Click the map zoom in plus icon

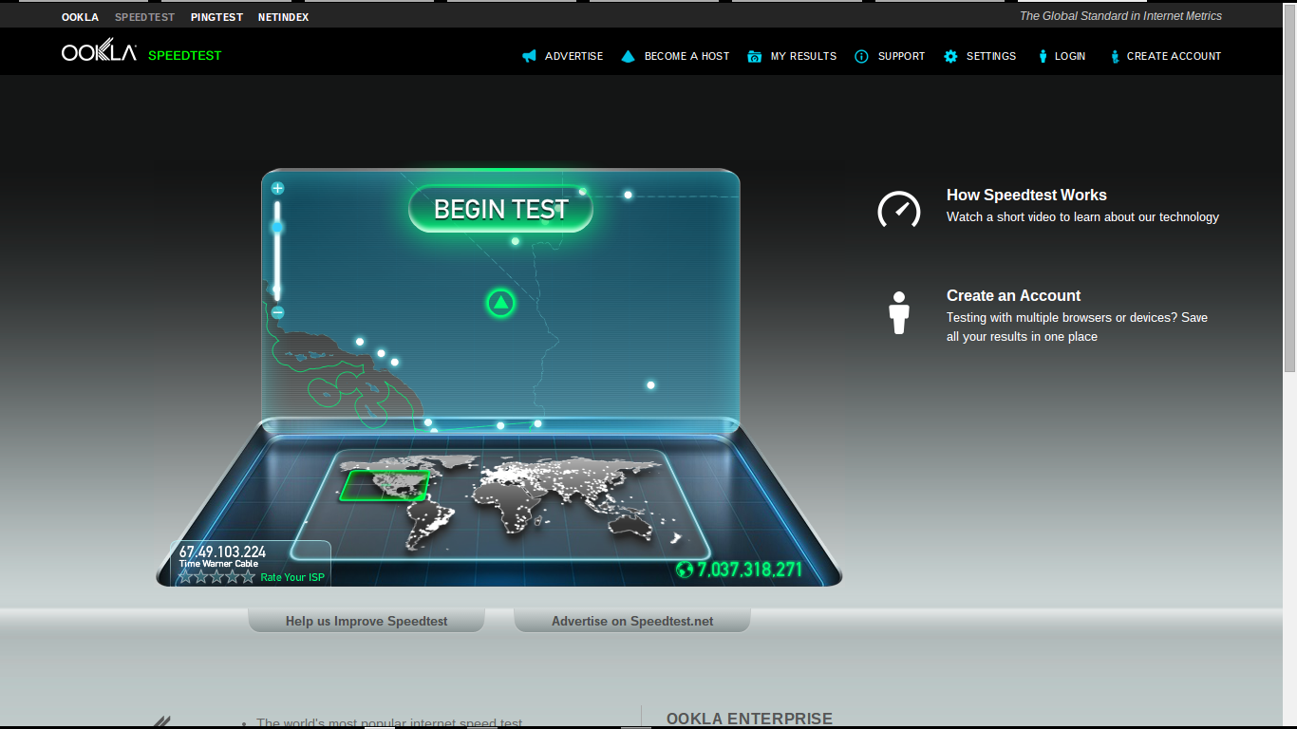coord(277,188)
